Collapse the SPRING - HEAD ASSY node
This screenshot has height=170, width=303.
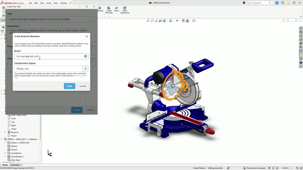coord(2,139)
